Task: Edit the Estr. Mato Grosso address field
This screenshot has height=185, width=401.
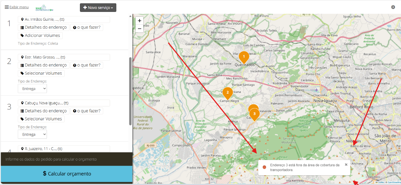Action: (x=64, y=57)
